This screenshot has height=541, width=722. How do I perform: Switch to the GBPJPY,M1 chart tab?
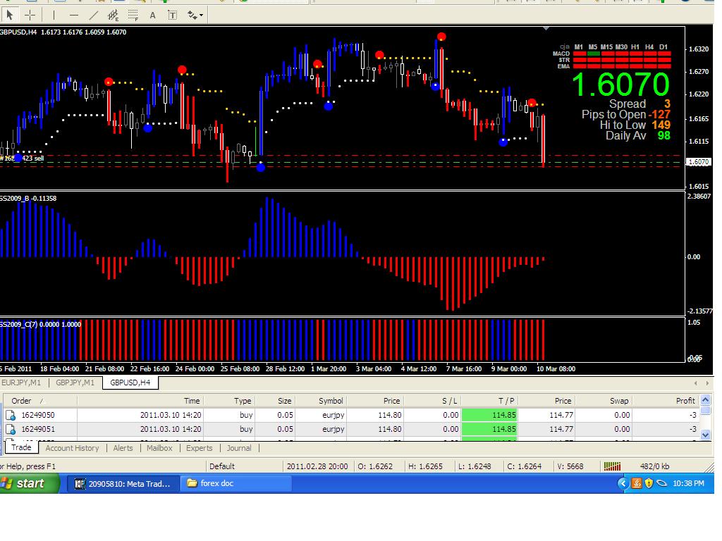coord(75,383)
